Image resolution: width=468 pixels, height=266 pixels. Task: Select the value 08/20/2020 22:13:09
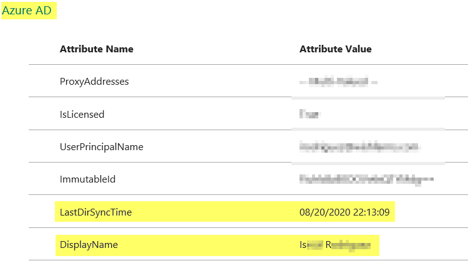(x=344, y=212)
